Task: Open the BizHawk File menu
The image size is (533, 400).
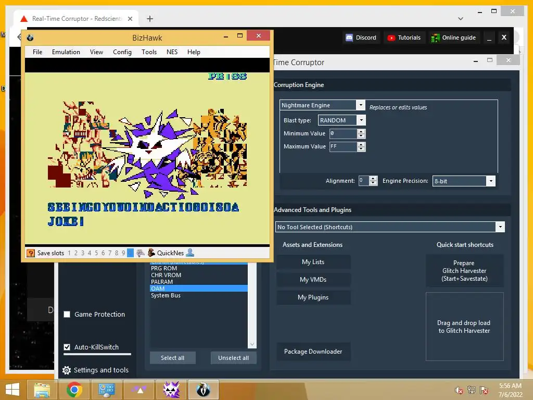Action: coord(37,52)
